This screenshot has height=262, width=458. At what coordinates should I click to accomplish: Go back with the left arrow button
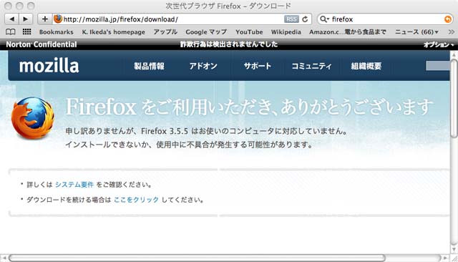point(11,19)
